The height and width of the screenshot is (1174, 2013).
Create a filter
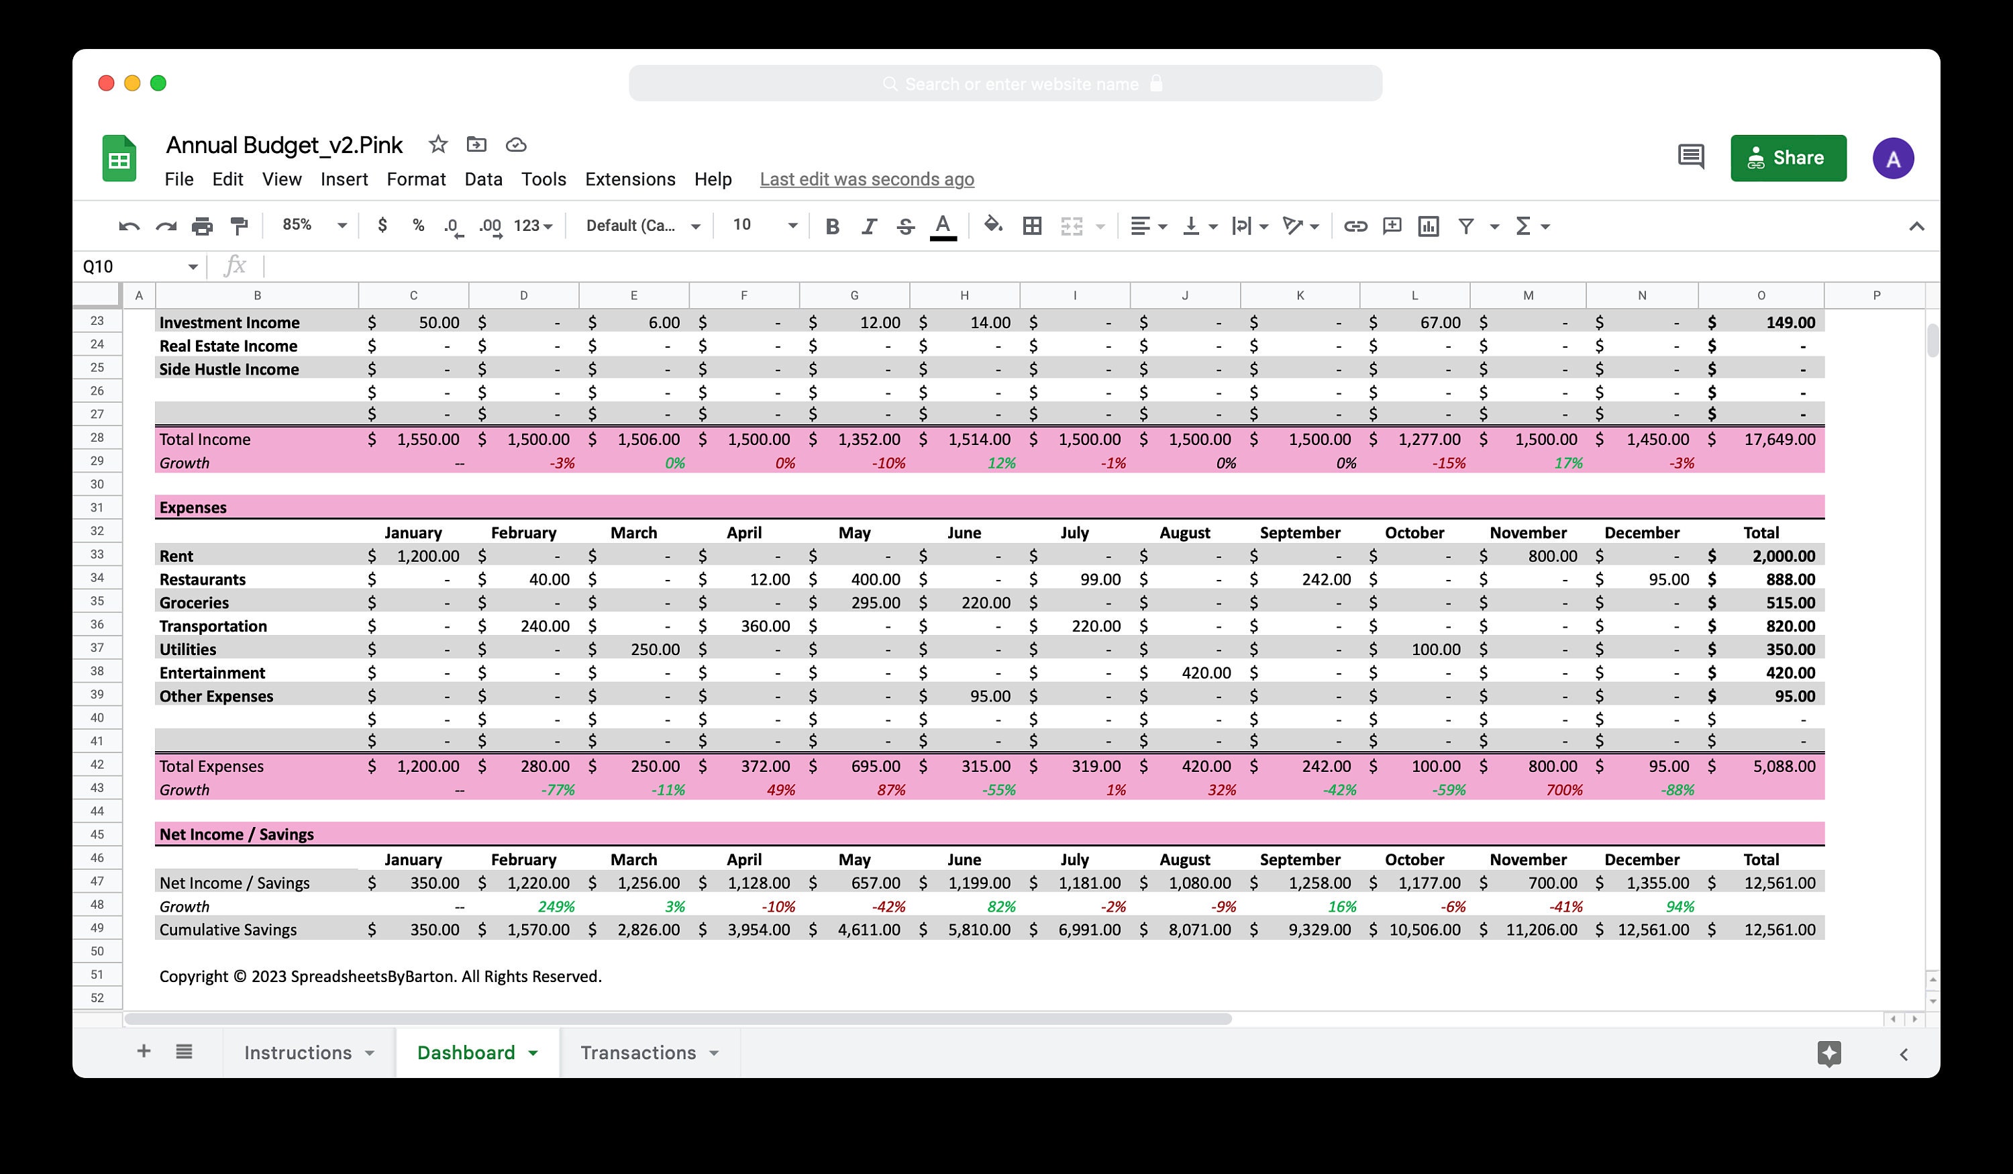pos(1467,226)
